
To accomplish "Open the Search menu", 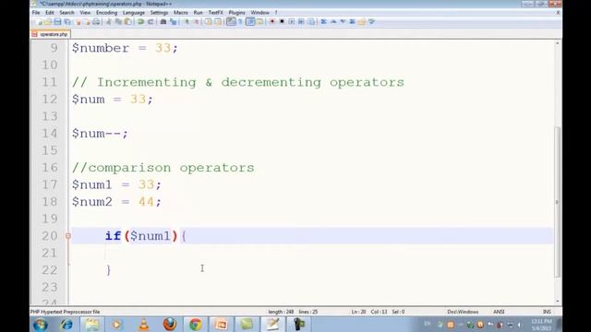I will coord(66,12).
